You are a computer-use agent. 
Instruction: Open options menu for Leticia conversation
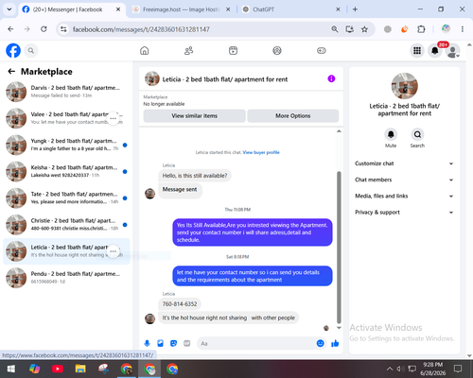(113, 251)
